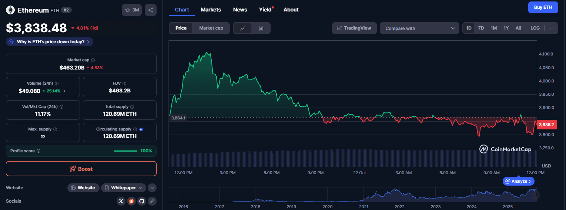Screen dimensions: 566x210
Task: Open the three-dots more chart options
Action: click(552, 28)
